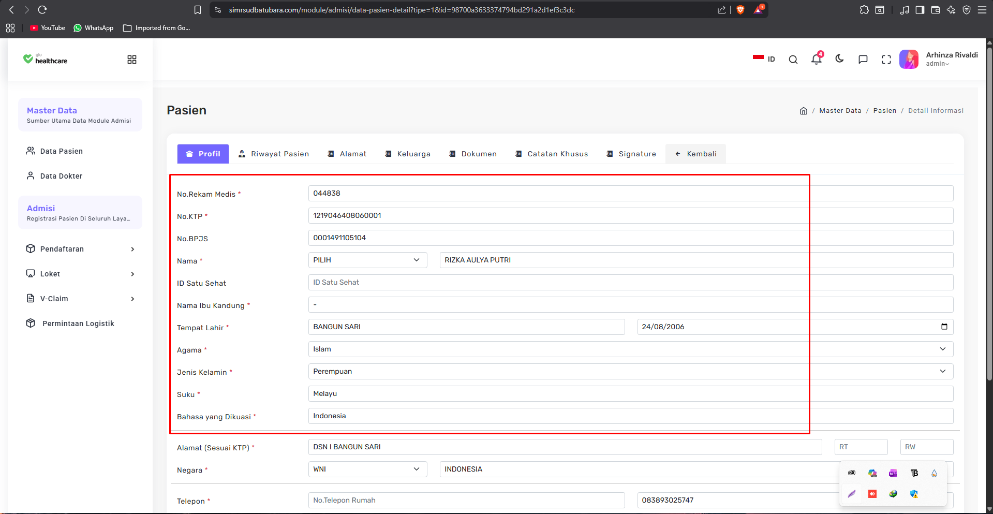Screen dimensions: 993x514
Task: Click the browser reload button
Action: [x=42, y=10]
